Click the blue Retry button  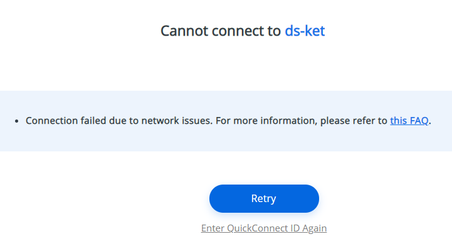point(264,199)
